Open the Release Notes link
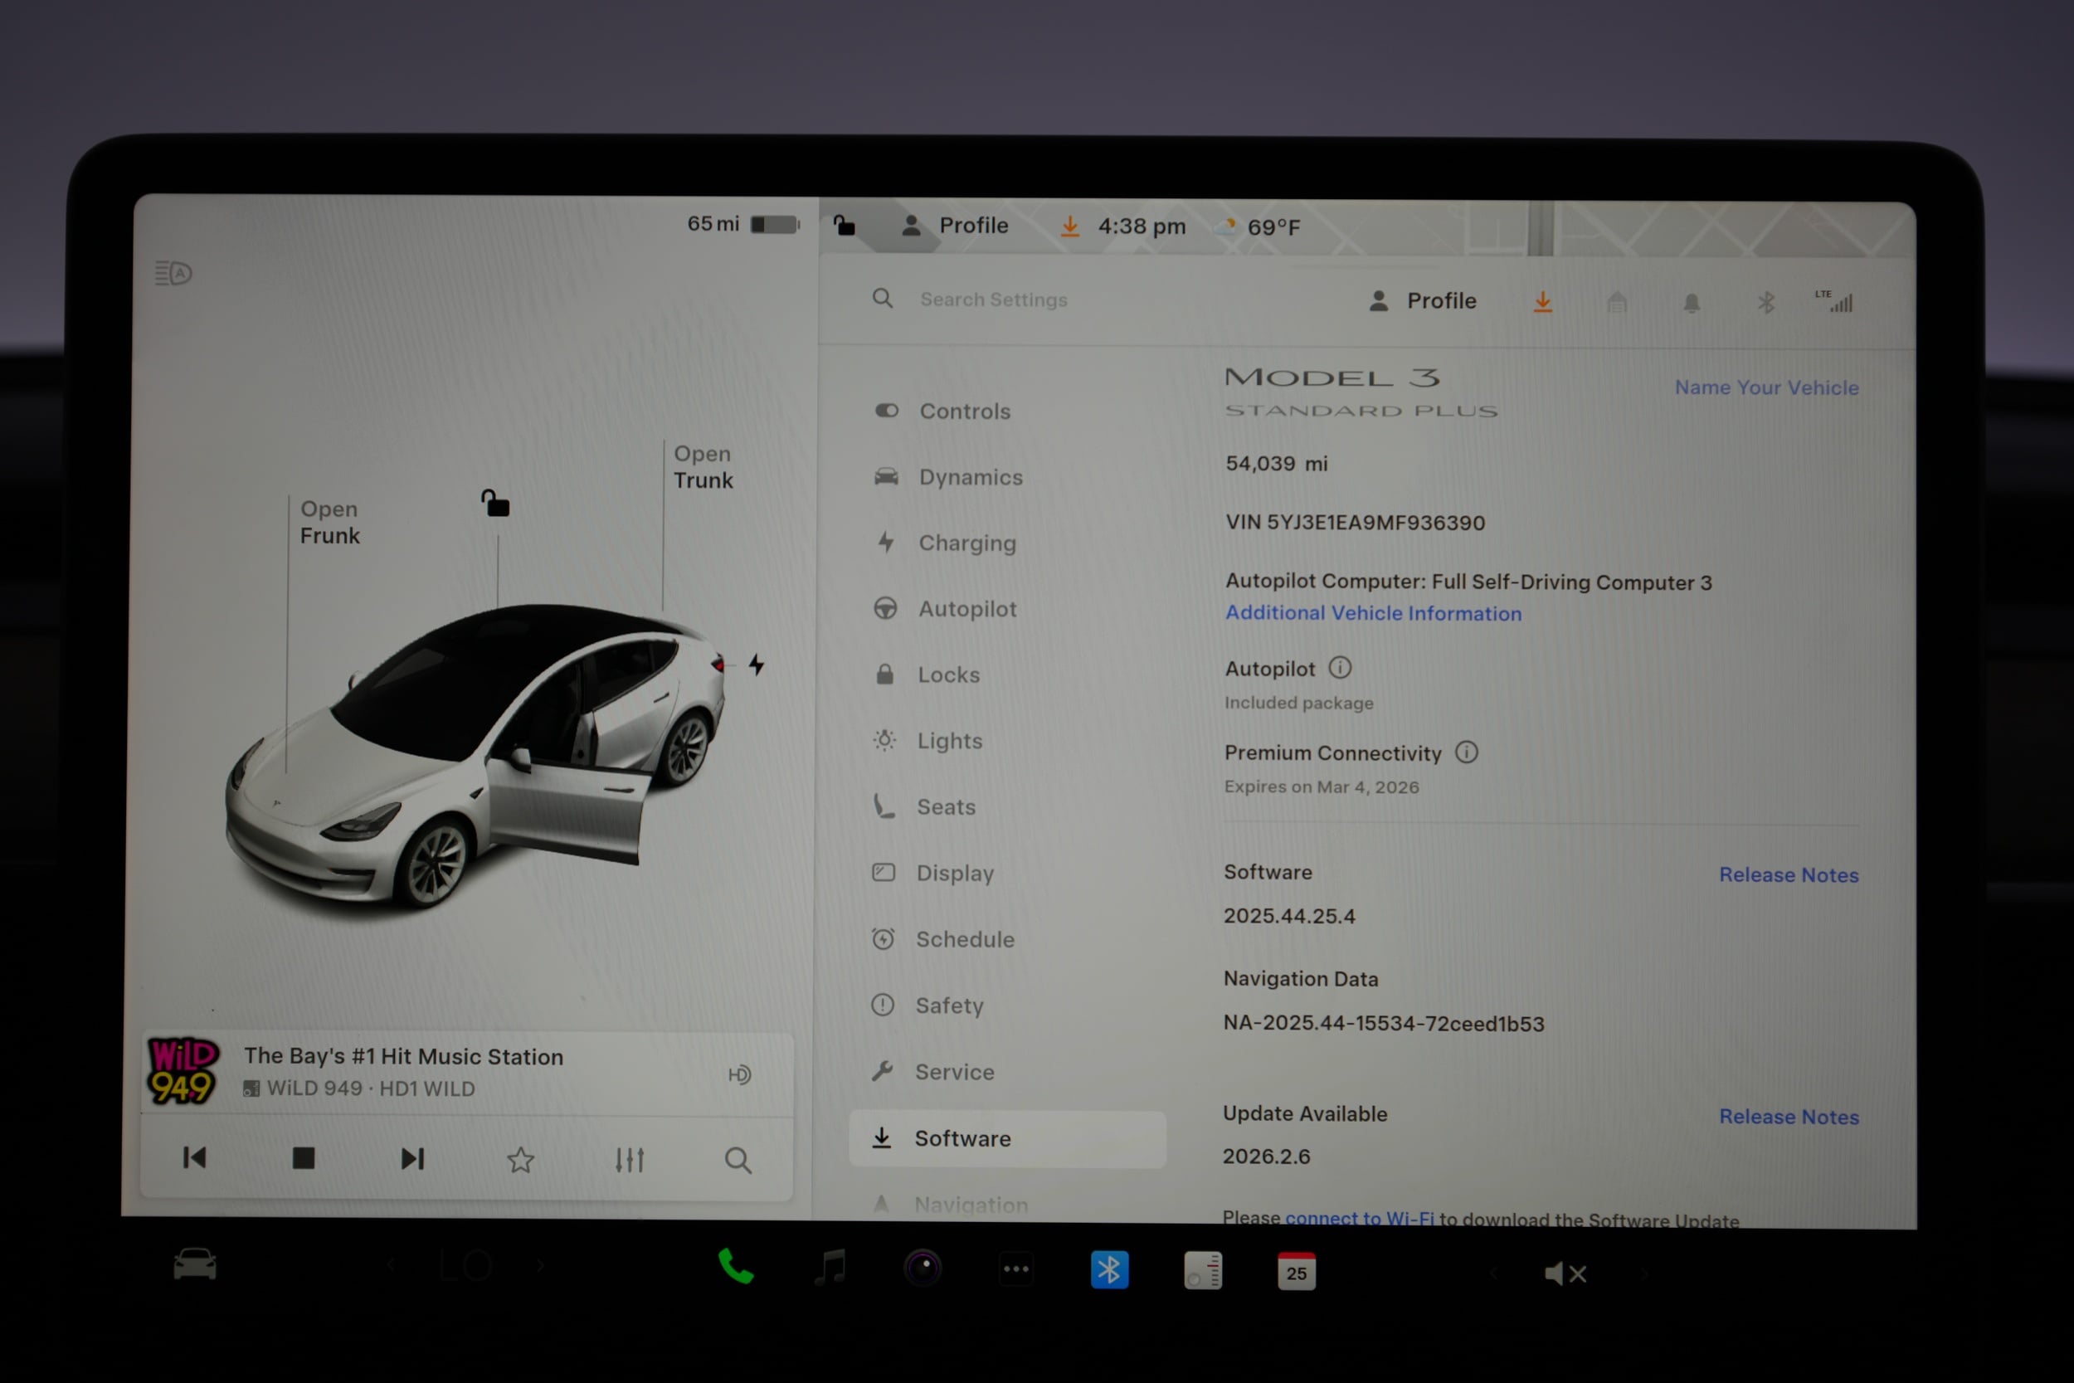Viewport: 2074px width, 1383px height. tap(1789, 874)
